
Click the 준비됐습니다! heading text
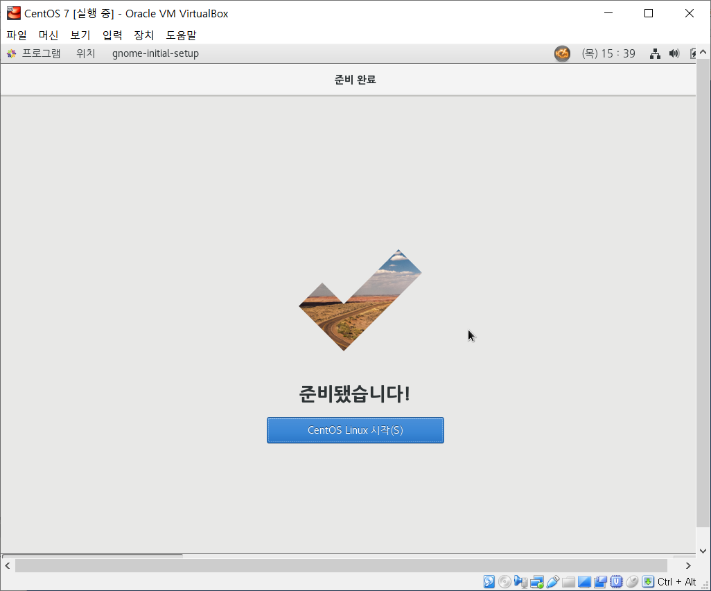355,394
